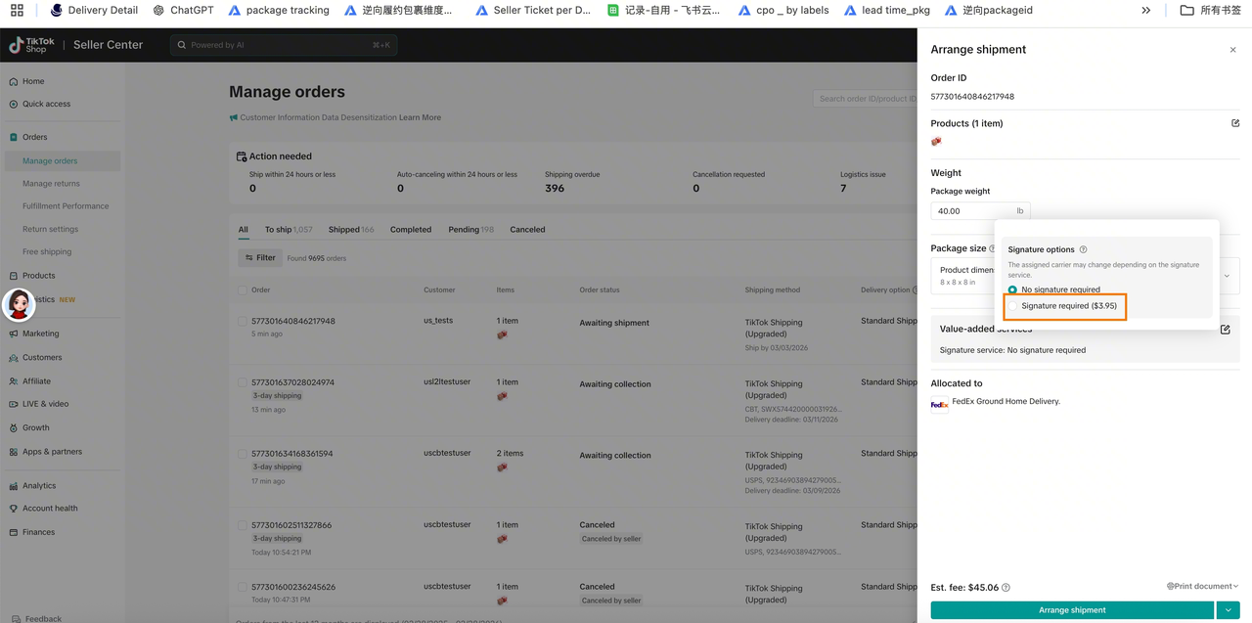Switch to the To ship tab
This screenshot has width=1252, height=623.
(x=278, y=230)
